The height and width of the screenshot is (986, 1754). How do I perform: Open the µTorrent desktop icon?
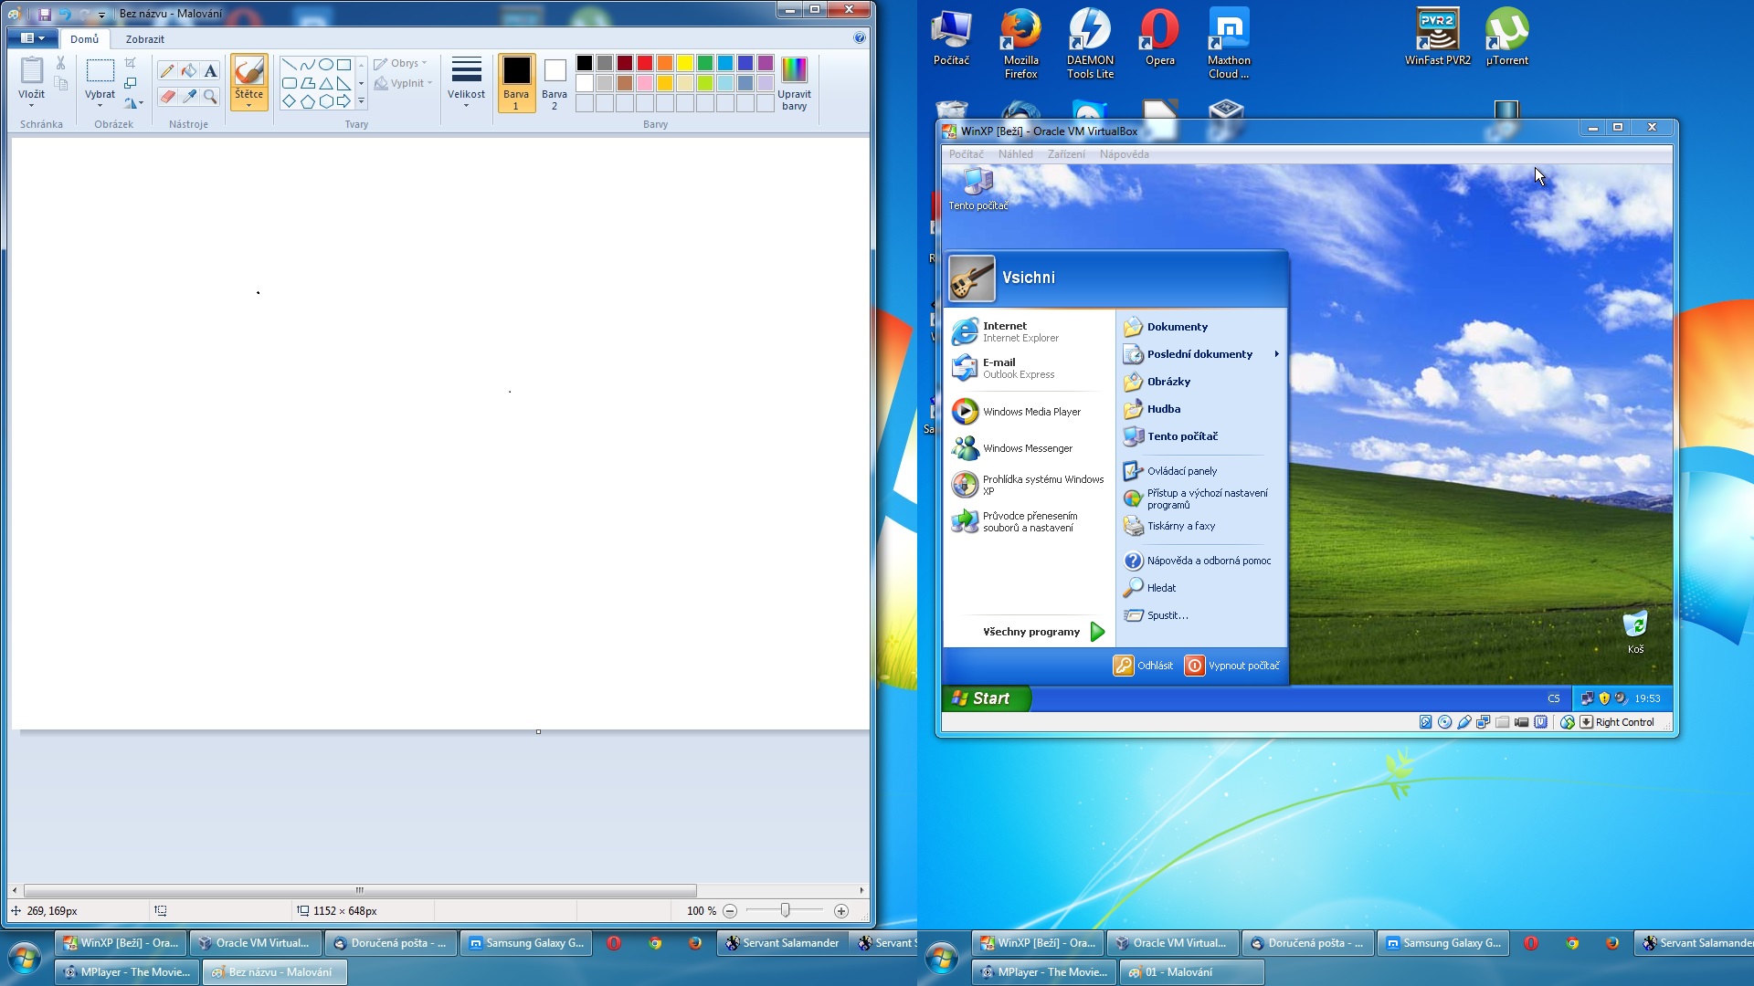(1506, 37)
